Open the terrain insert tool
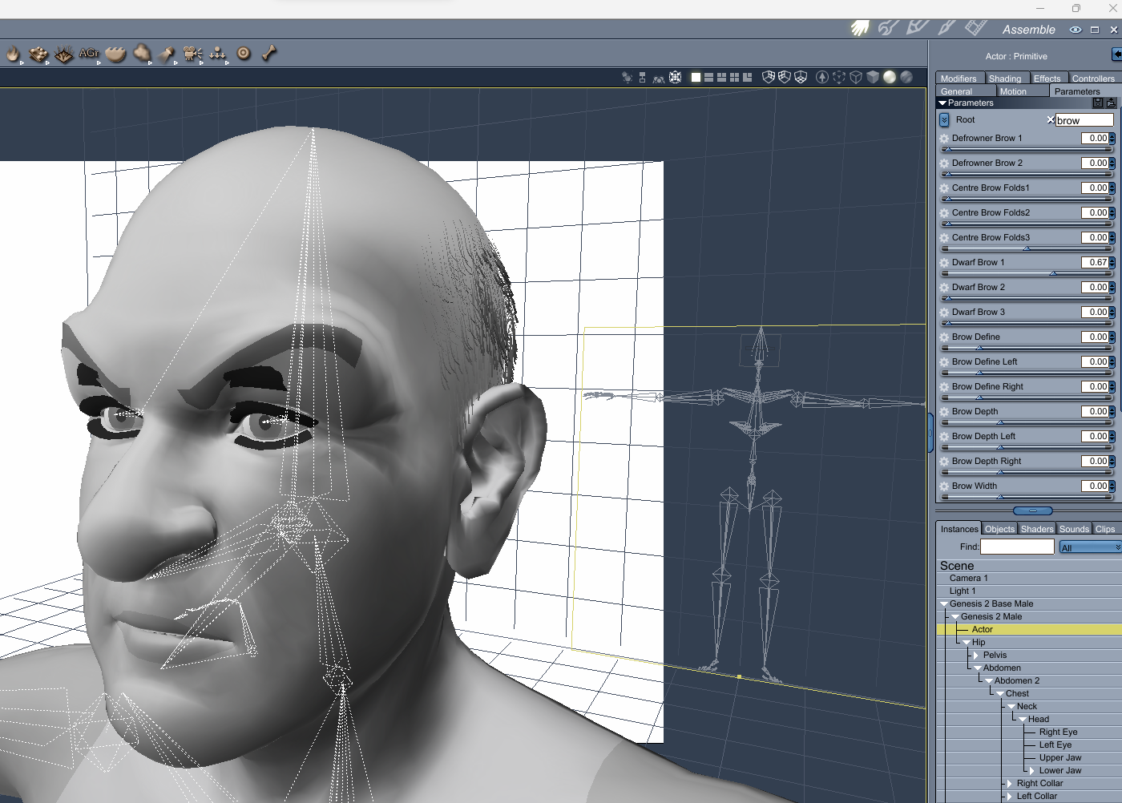1122x803 pixels. 38,54
